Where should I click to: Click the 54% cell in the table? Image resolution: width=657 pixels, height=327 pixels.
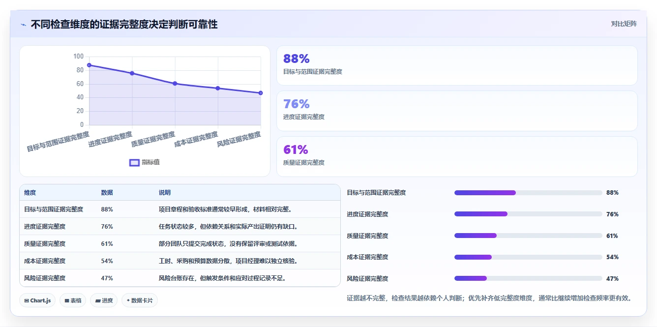tap(107, 261)
